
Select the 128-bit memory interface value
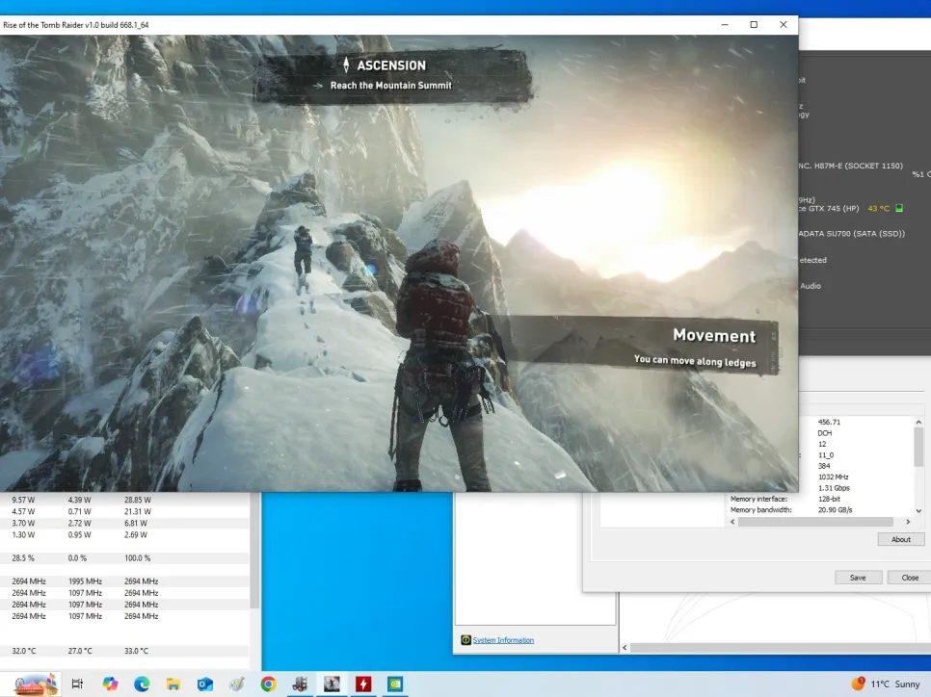(x=829, y=499)
